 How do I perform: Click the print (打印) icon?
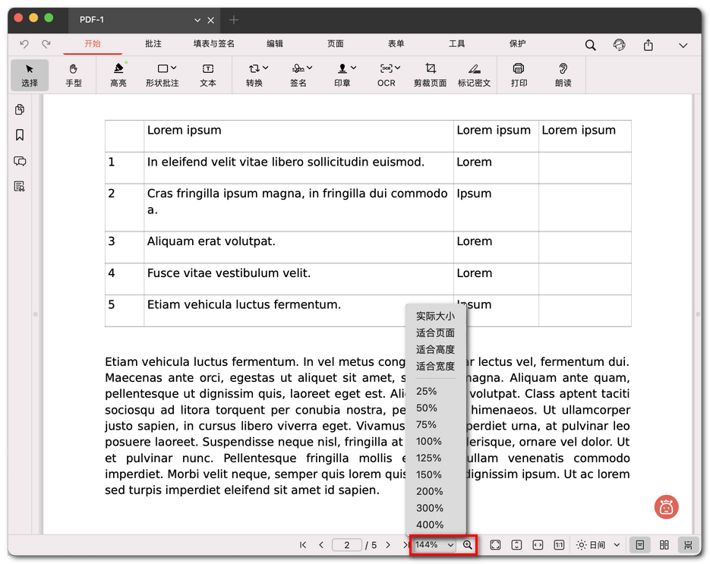519,74
